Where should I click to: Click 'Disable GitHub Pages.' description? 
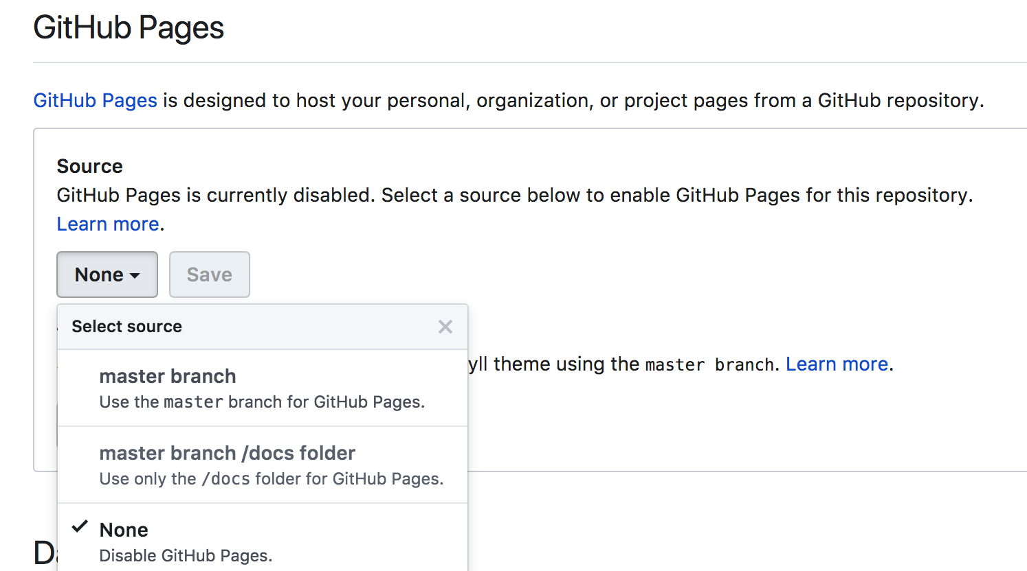186,556
